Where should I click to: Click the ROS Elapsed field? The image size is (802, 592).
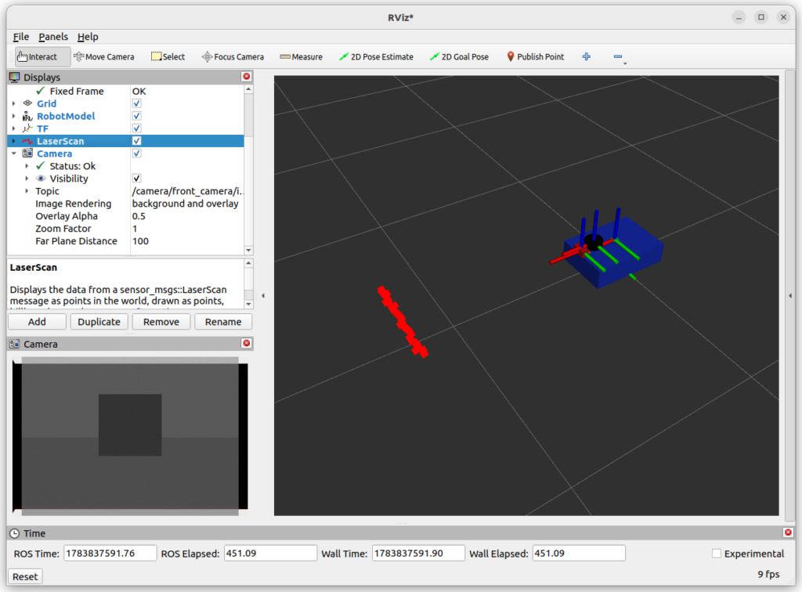pos(270,553)
